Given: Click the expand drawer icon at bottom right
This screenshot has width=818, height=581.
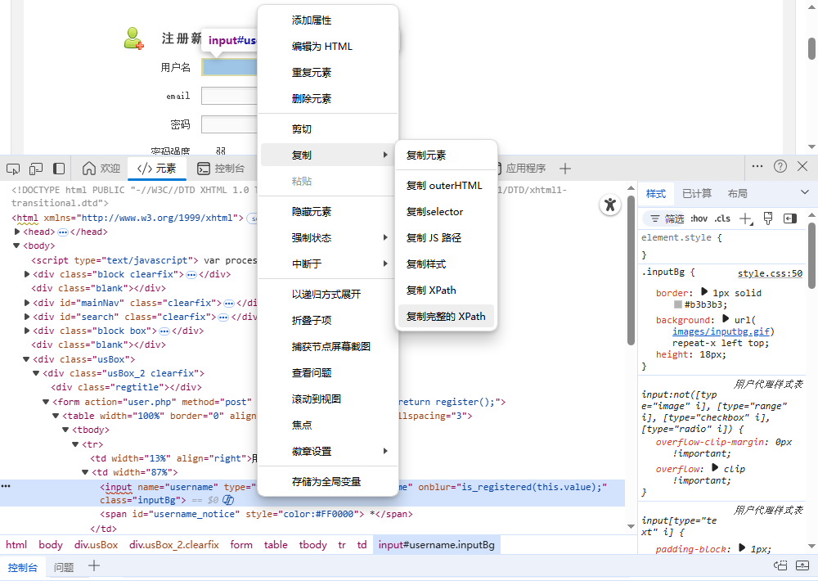Looking at the screenshot, I should click(x=802, y=565).
